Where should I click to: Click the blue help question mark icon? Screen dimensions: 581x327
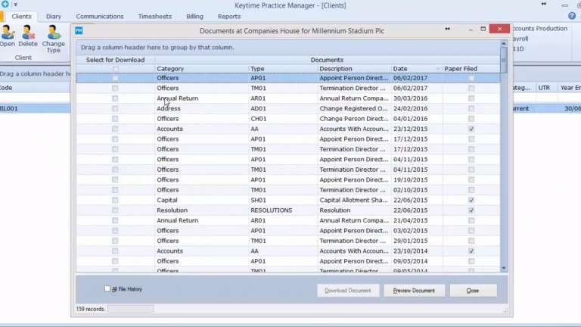point(572,16)
